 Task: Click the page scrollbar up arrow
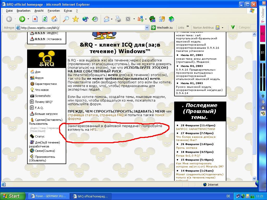tap(254, 34)
